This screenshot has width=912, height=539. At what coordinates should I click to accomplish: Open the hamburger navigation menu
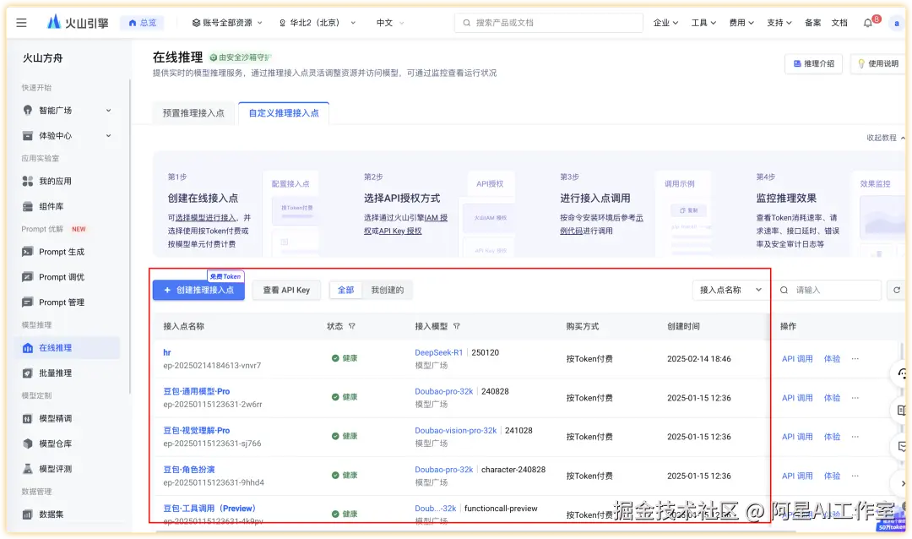tap(21, 23)
